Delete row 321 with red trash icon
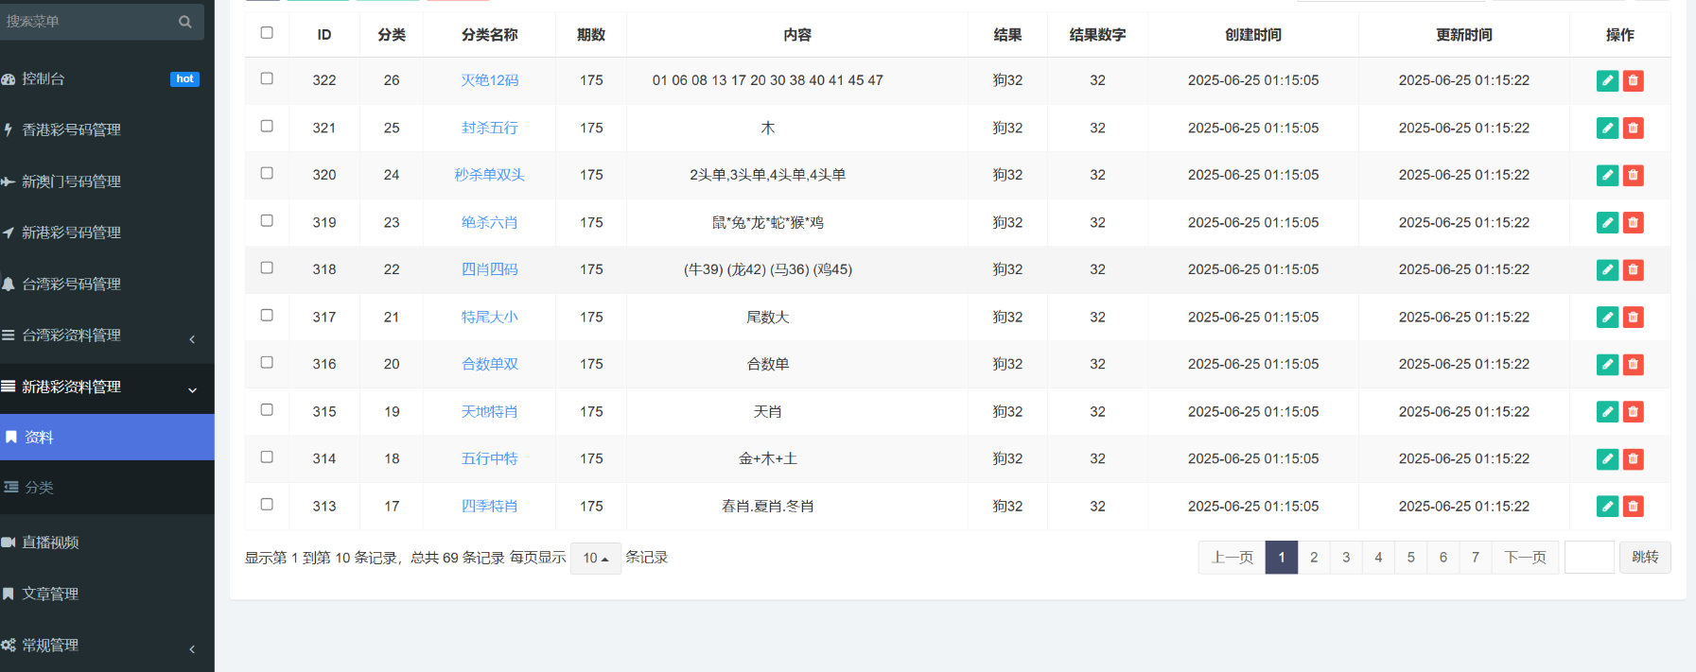This screenshot has height=672, width=1696. click(x=1633, y=128)
